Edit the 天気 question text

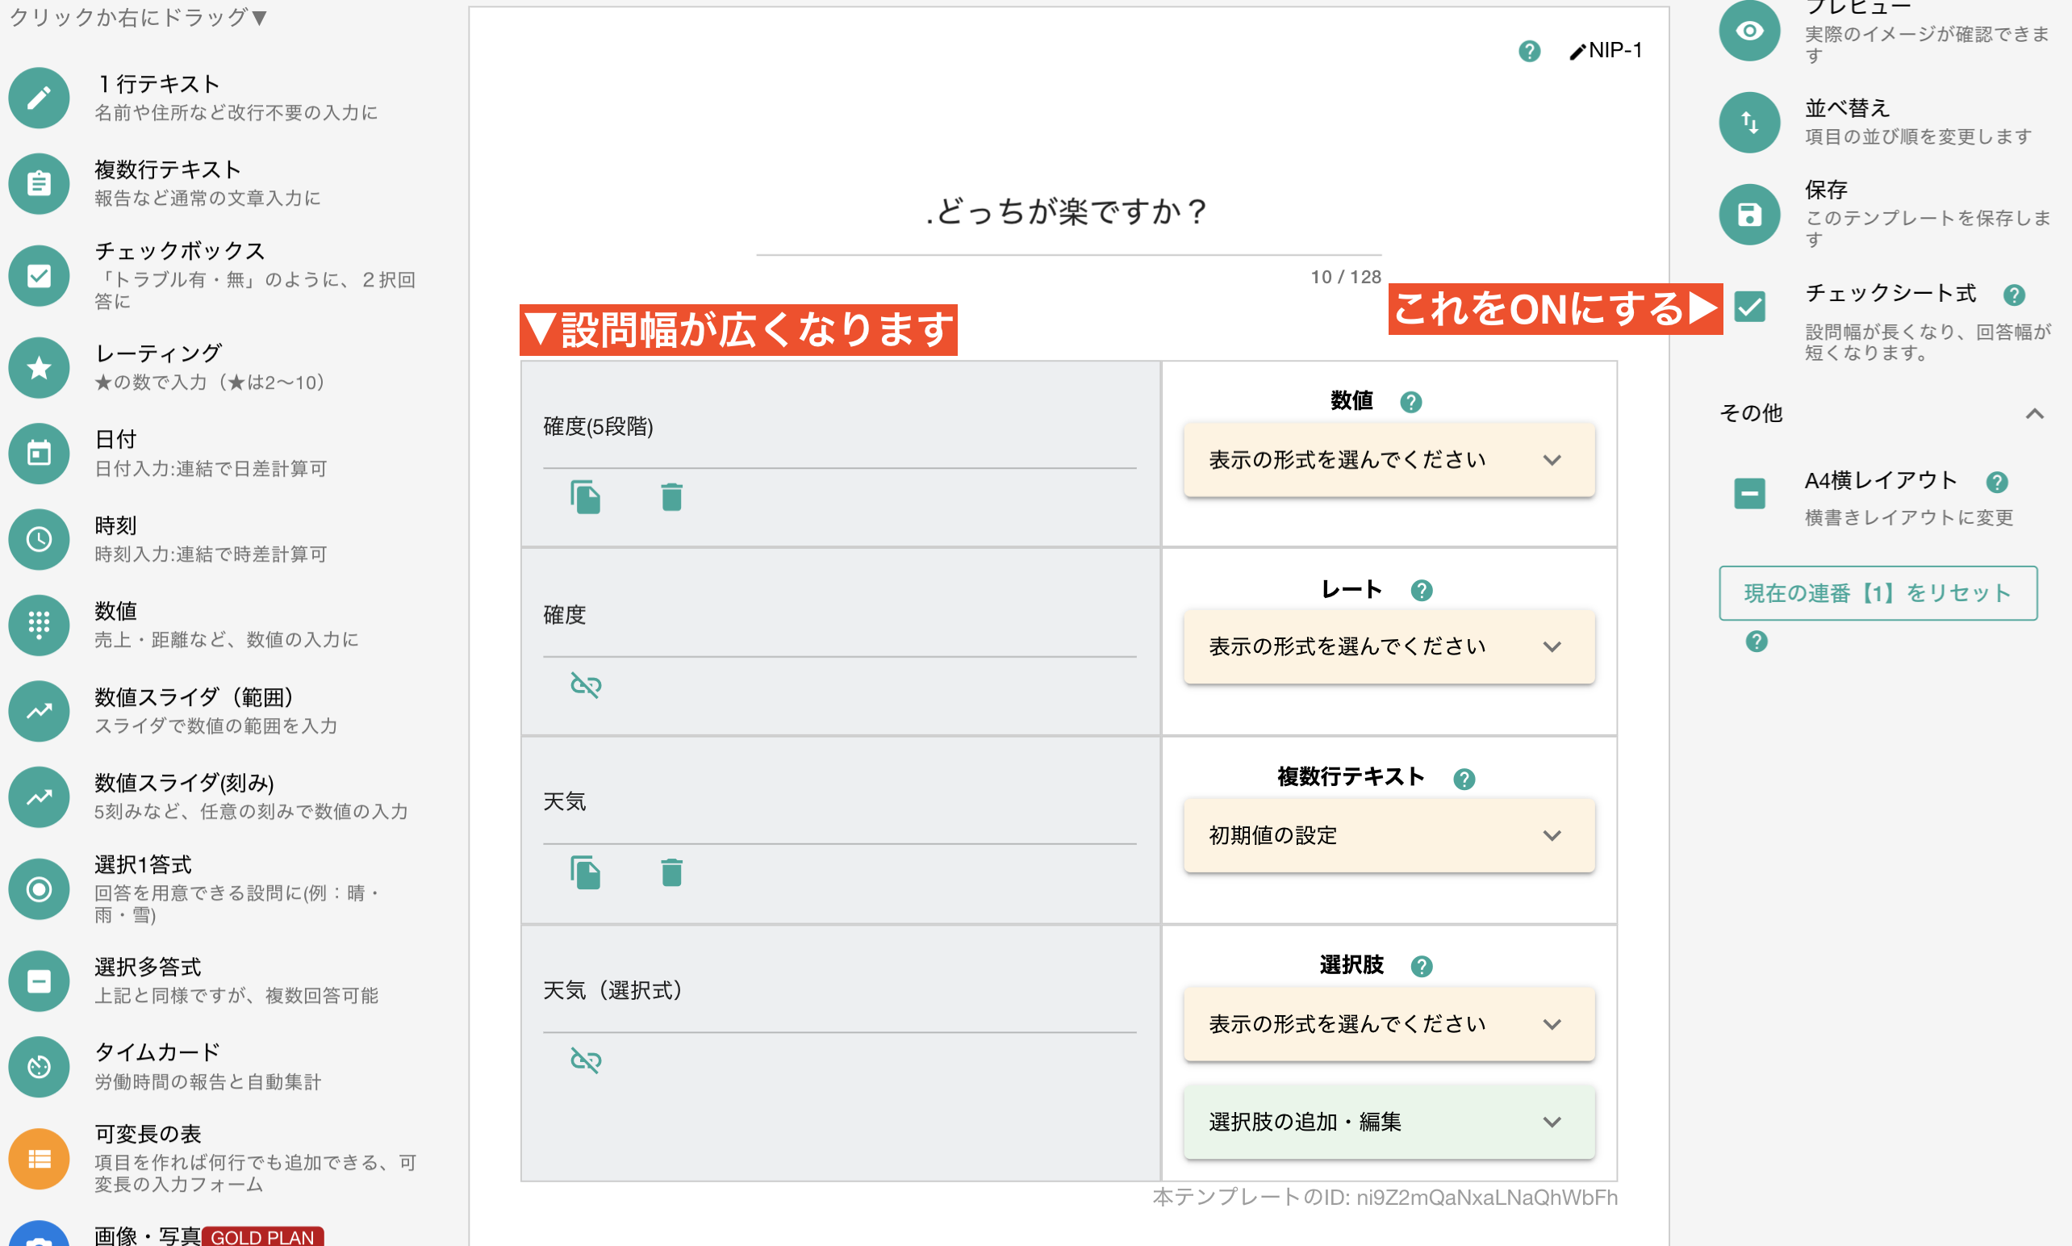click(839, 802)
